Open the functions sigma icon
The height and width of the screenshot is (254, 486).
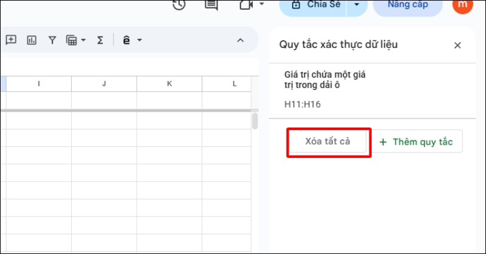tap(100, 40)
